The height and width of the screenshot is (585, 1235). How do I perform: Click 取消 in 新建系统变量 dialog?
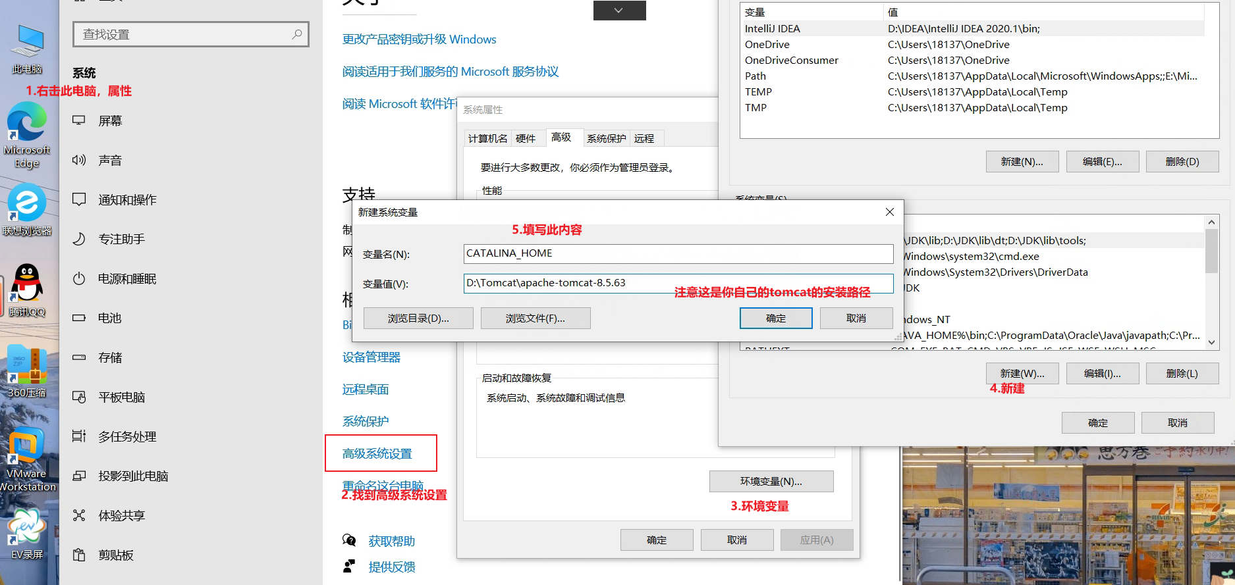click(856, 318)
